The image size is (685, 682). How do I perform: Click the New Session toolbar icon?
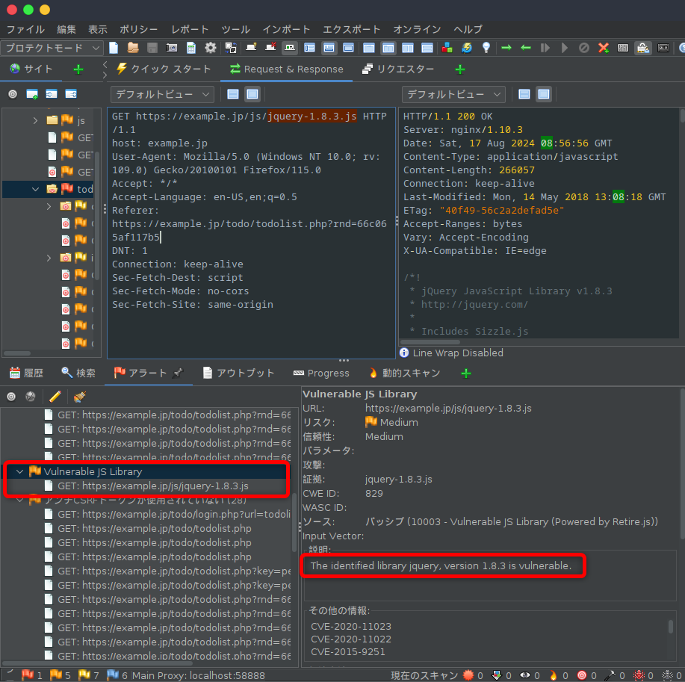[x=114, y=48]
